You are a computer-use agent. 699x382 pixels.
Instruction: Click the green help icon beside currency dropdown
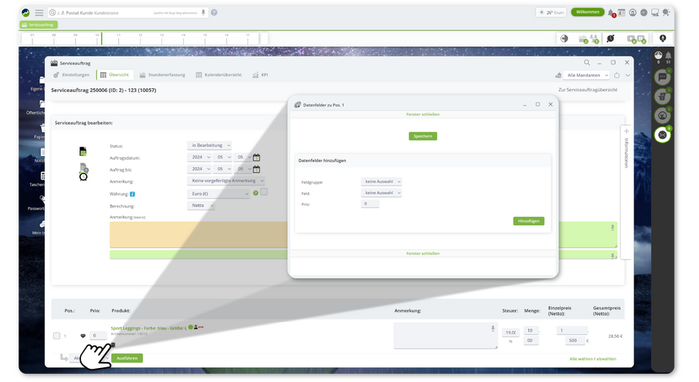[255, 193]
